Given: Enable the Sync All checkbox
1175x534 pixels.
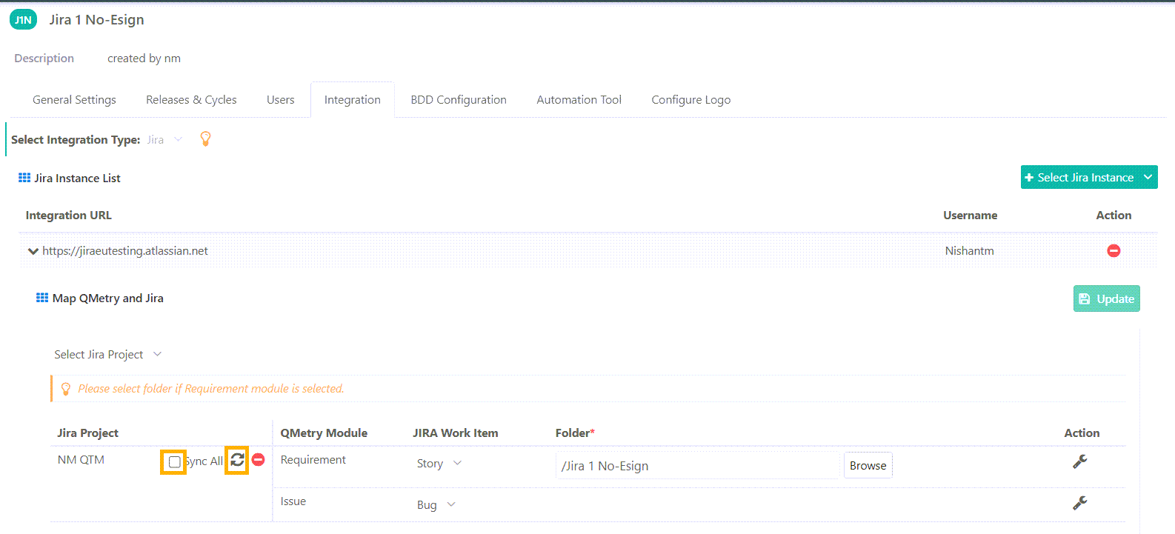Looking at the screenshot, I should pyautogui.click(x=174, y=462).
